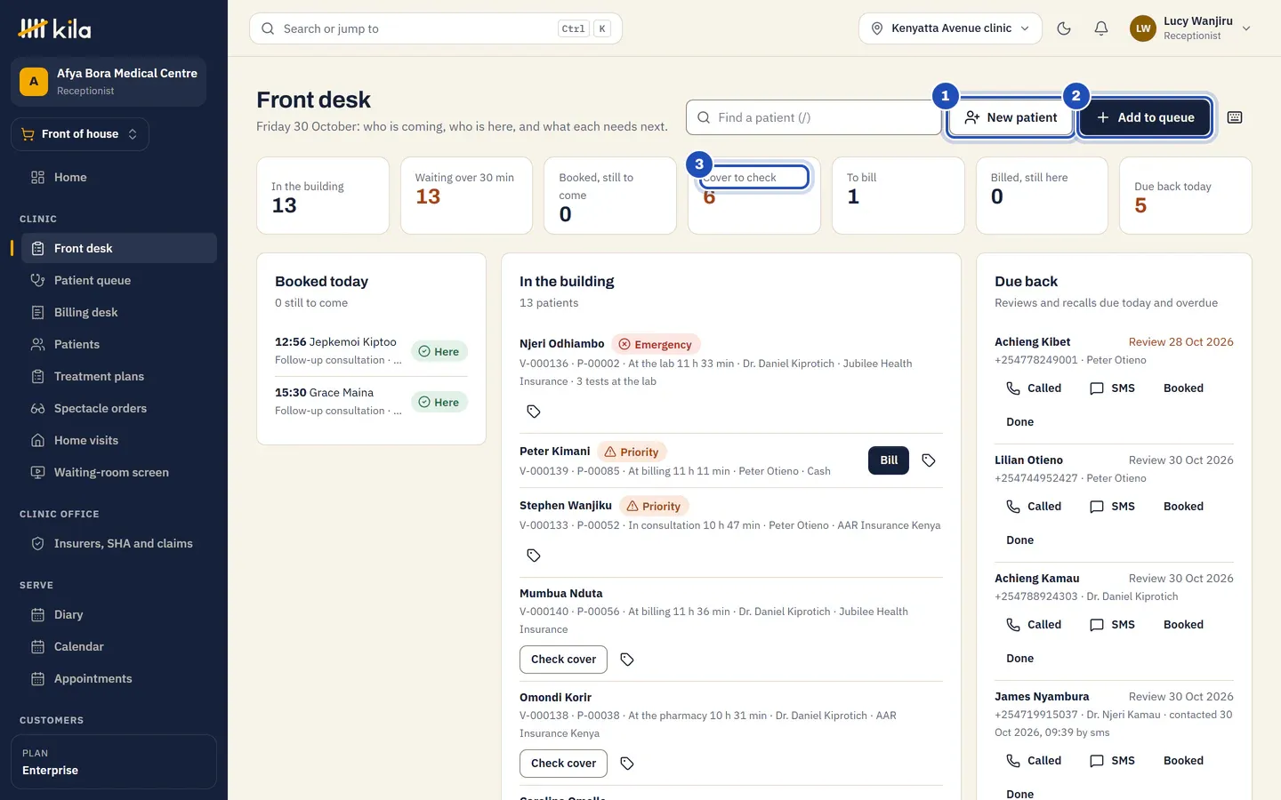
Task: Click the tag icon under Stephen Wanjiku
Action: (534, 556)
